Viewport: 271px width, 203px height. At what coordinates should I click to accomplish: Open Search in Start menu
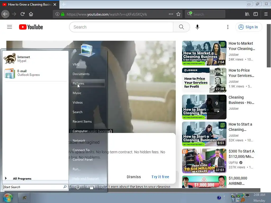coord(88,112)
